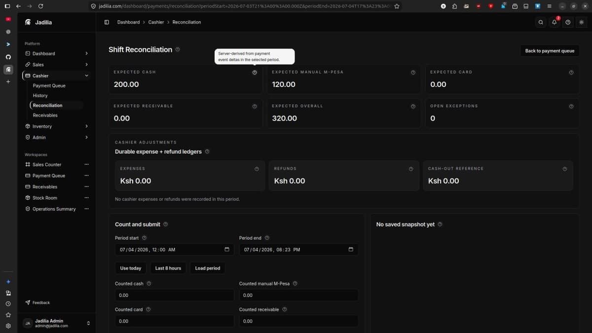Open History under Cashier
Screen dimensions: 592x333
point(40,96)
